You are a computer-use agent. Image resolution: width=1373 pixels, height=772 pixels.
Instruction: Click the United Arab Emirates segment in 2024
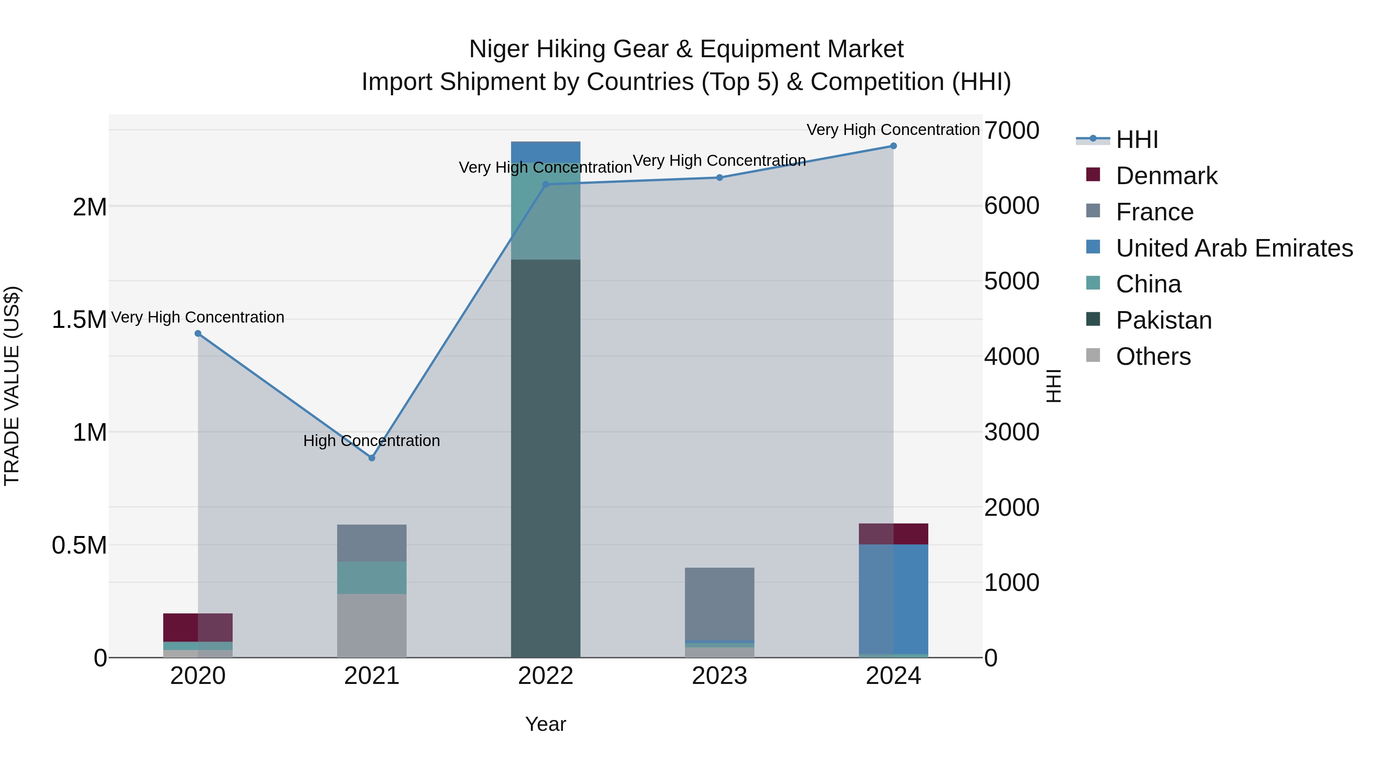coord(893,599)
